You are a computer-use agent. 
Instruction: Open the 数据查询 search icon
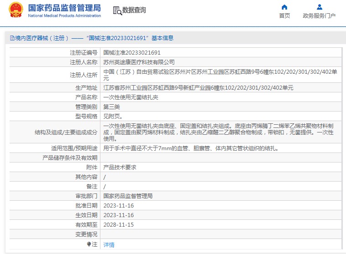pyautogui.click(x=117, y=10)
